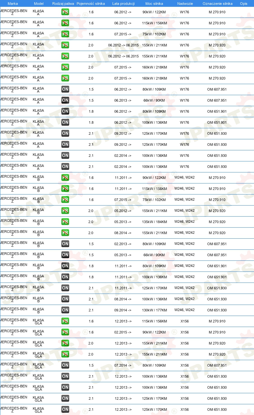Screen dimensions: 254x415
Task: Click PB fuel icon for Klasa A 90kW/122KM
Action: click(65, 12)
